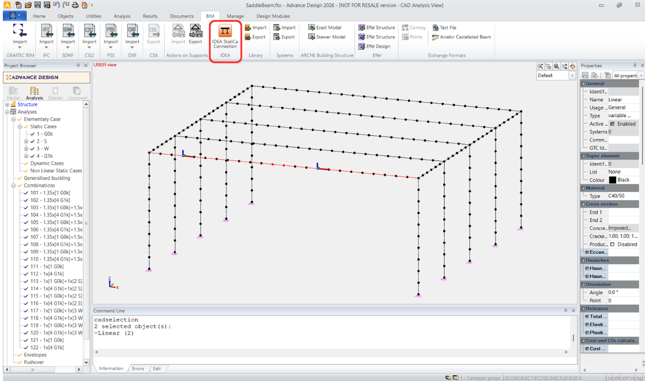Click the Systems Export icon

point(277,37)
